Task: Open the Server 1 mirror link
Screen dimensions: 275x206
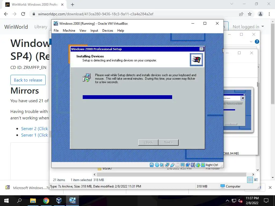Action: click(35, 135)
